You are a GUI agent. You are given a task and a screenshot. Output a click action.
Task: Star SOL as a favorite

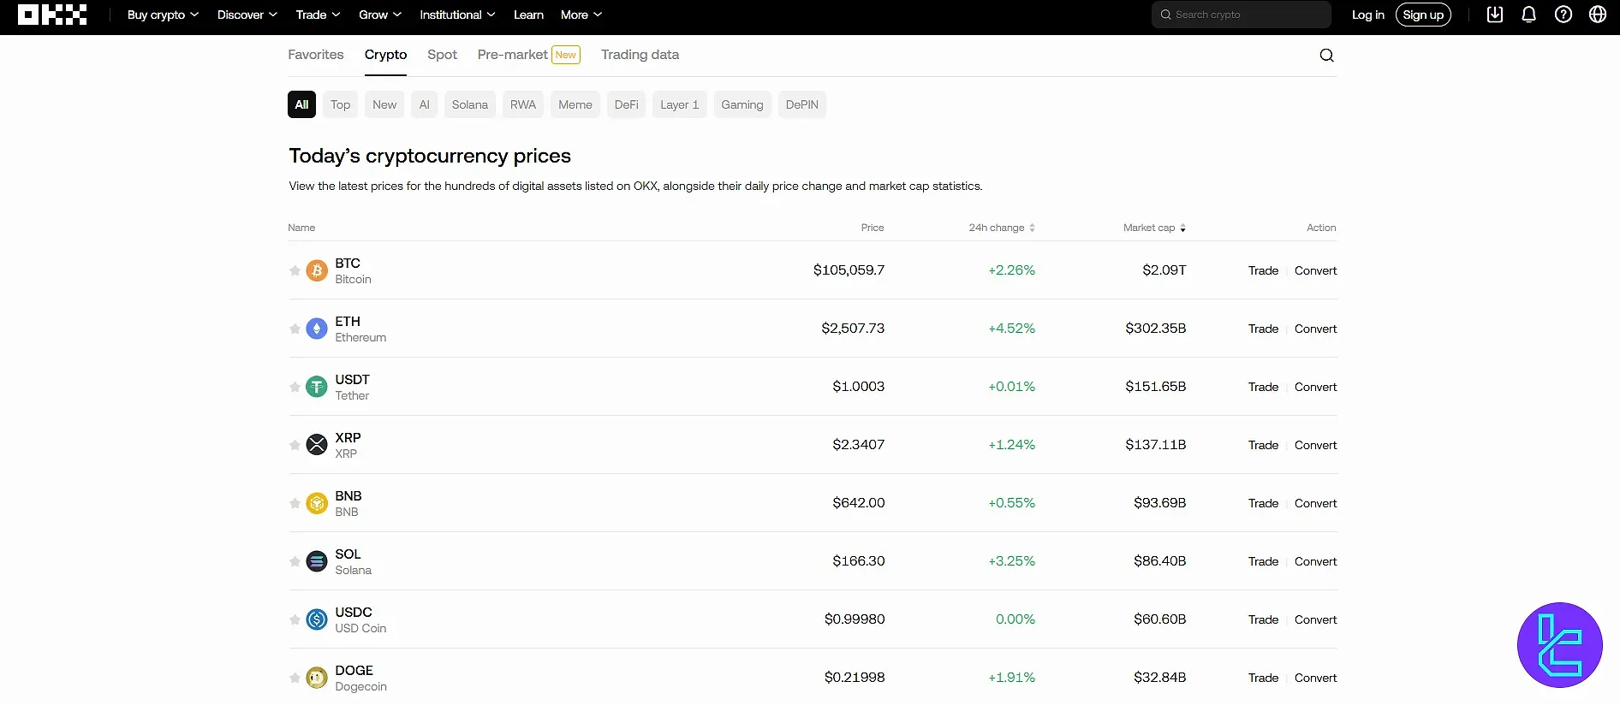(295, 562)
